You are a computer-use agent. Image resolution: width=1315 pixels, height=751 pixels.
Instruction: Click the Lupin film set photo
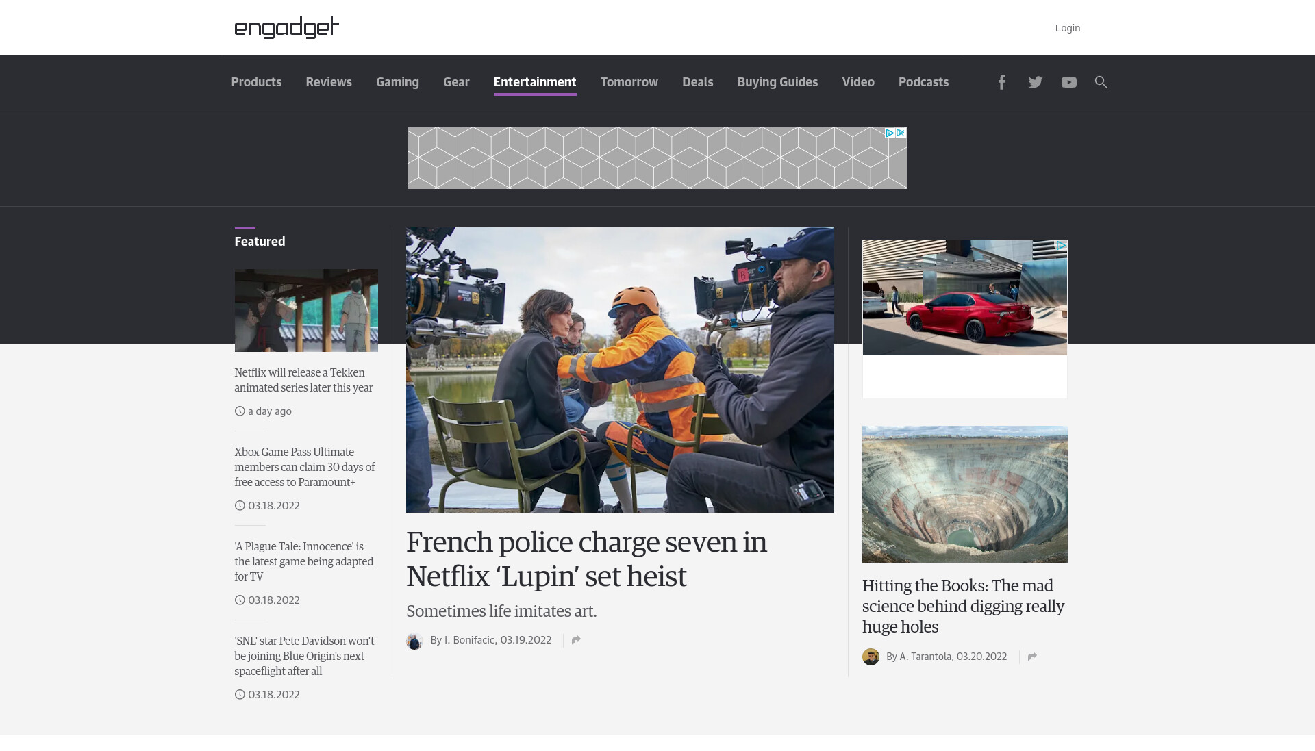[620, 370]
